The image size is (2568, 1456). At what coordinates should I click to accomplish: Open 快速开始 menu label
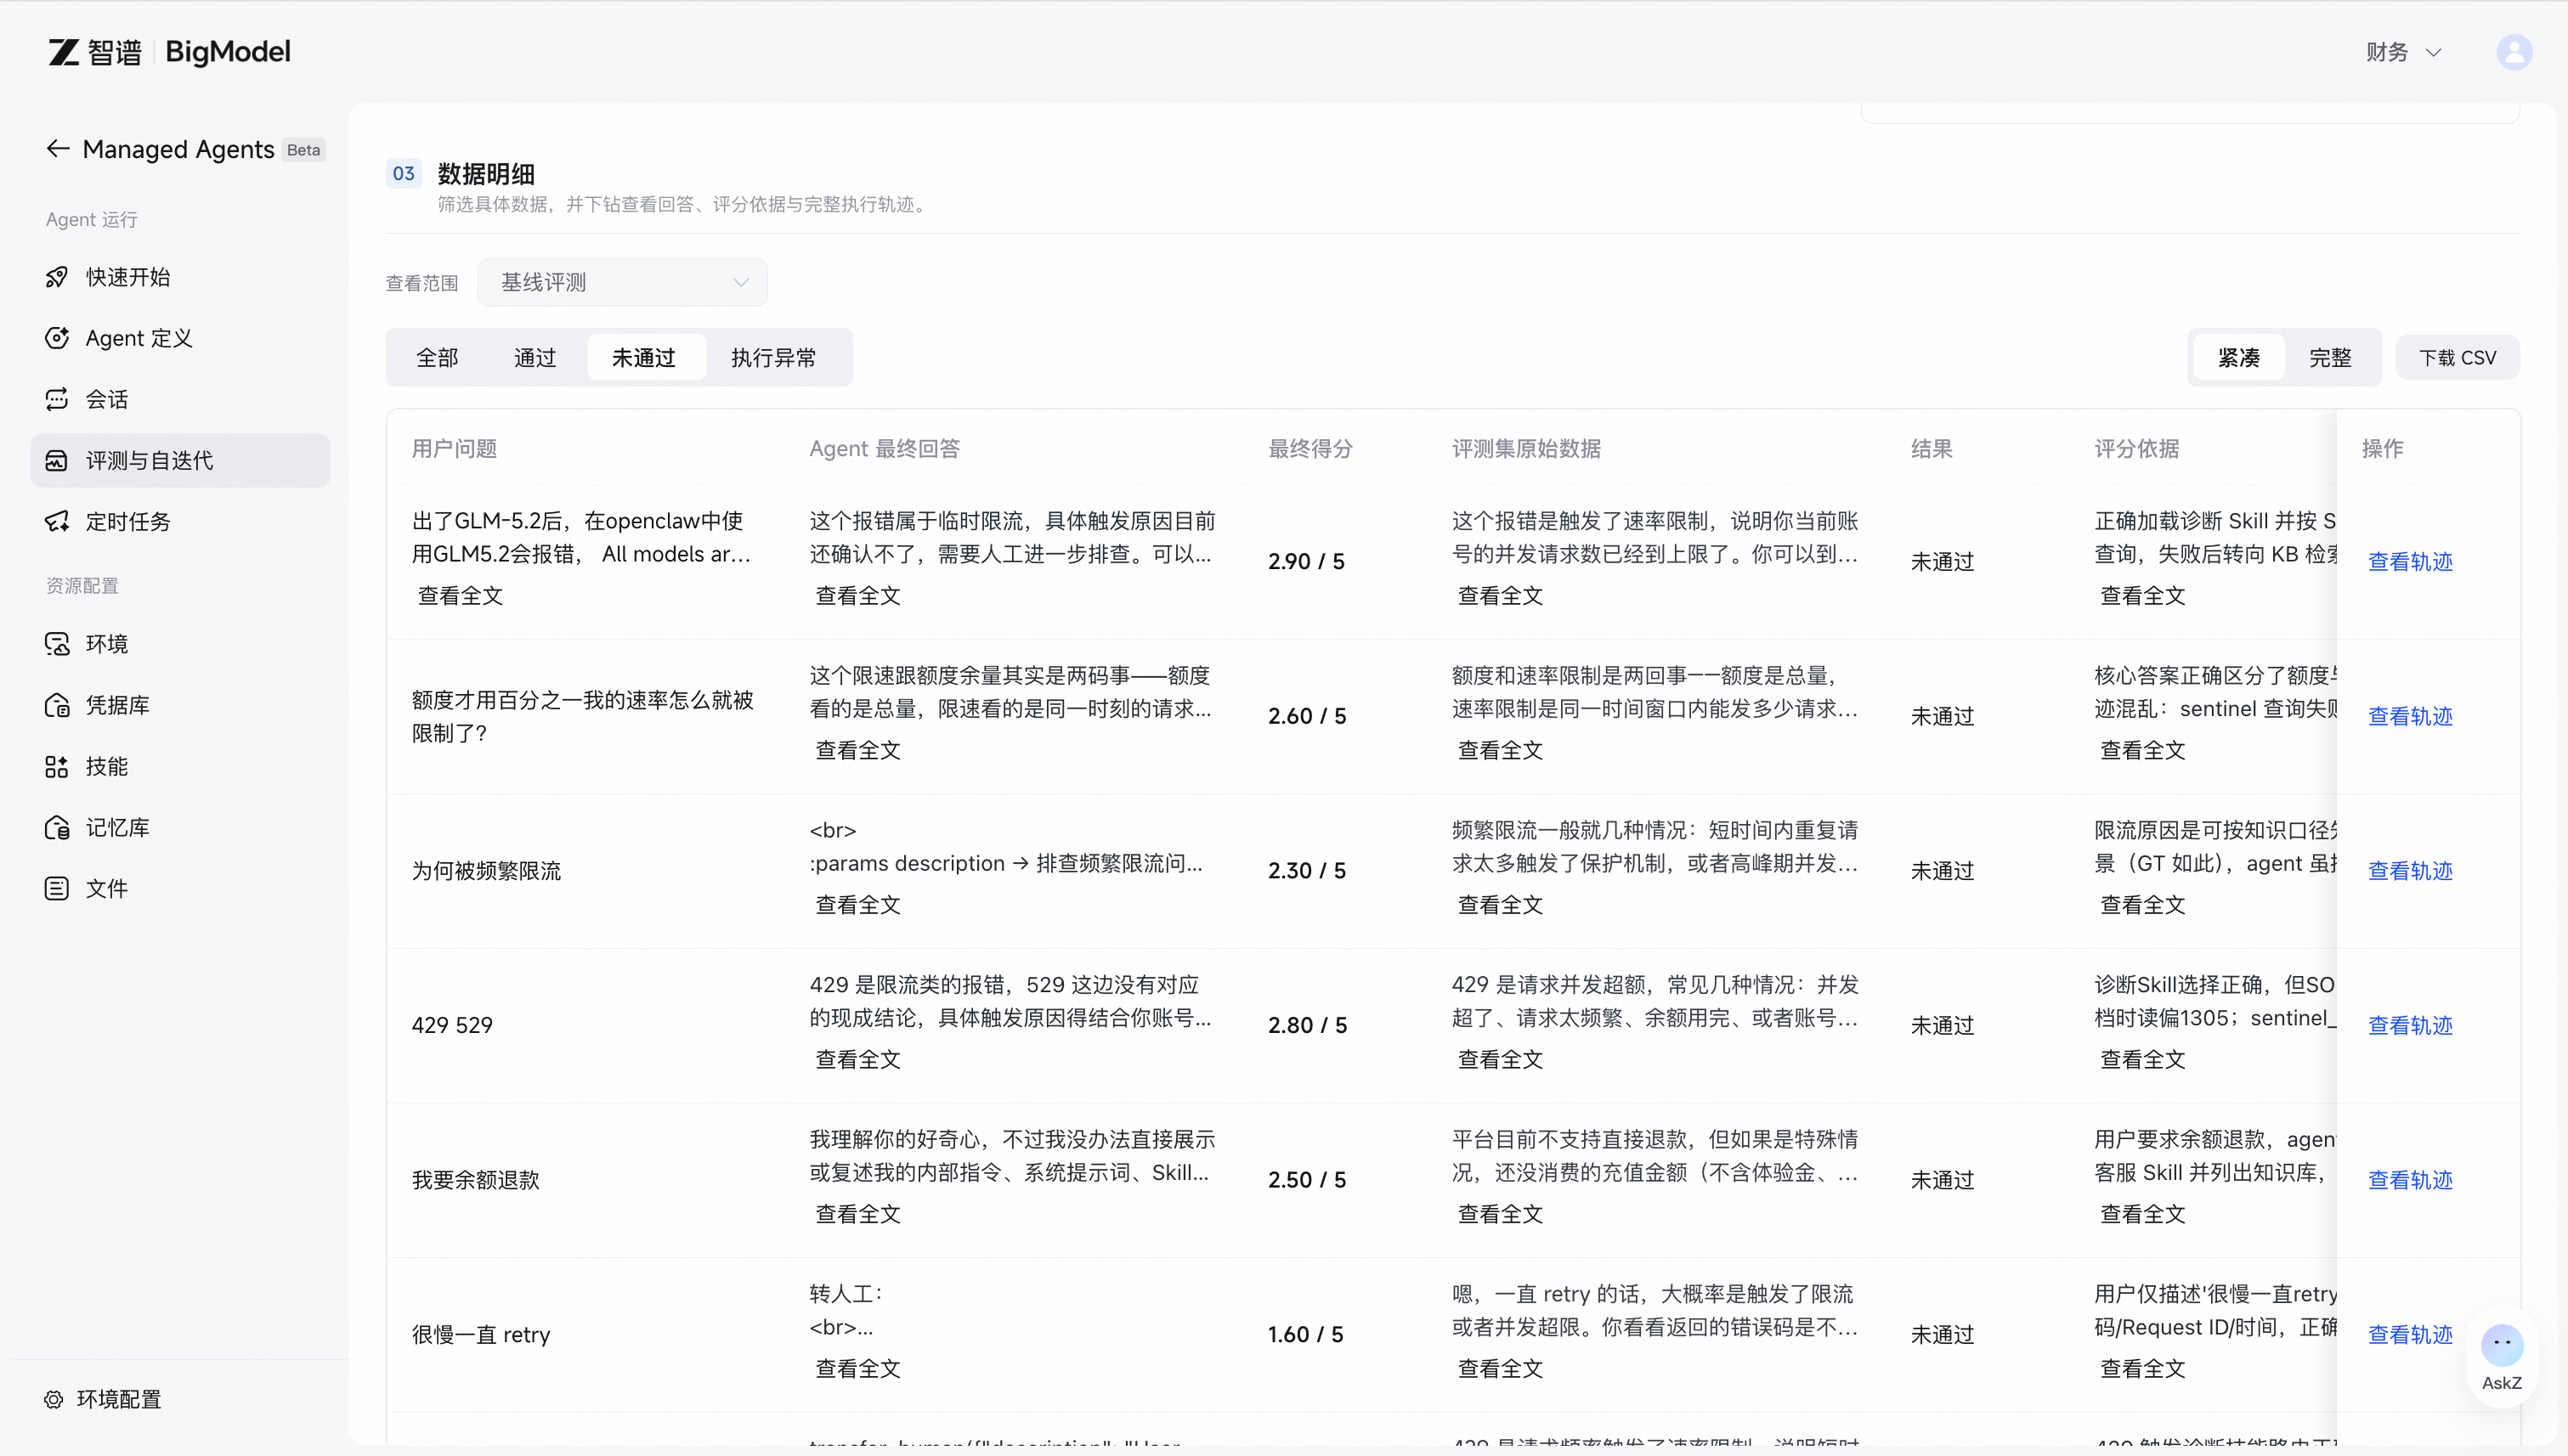tap(128, 277)
